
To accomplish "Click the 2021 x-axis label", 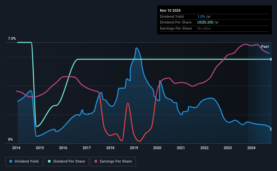I will click(181, 148).
